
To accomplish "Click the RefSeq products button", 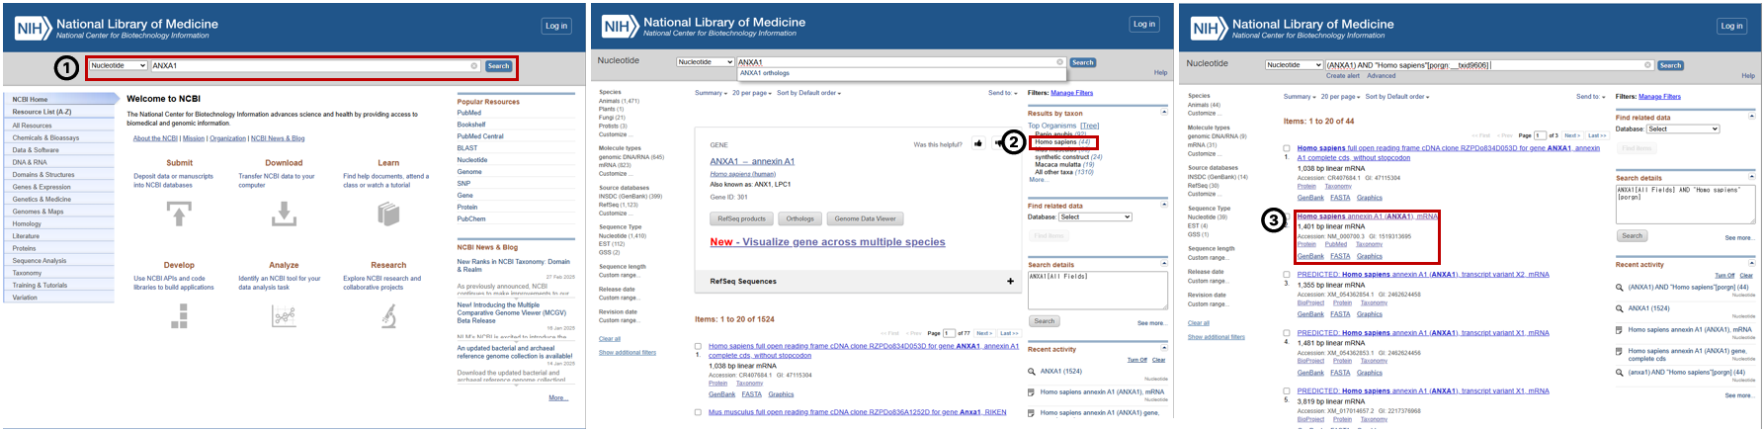I will point(741,218).
